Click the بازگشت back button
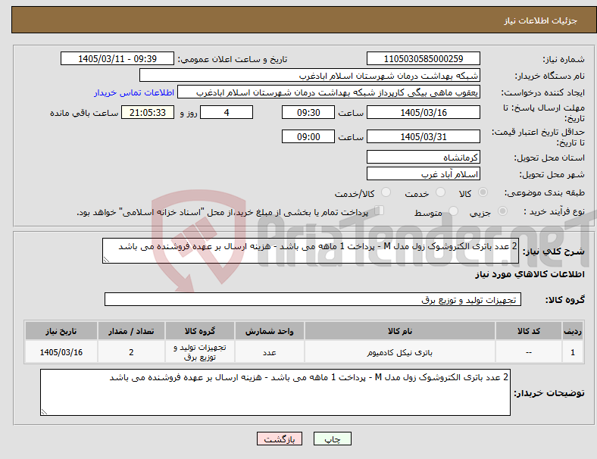597x459 pixels. click(x=280, y=439)
